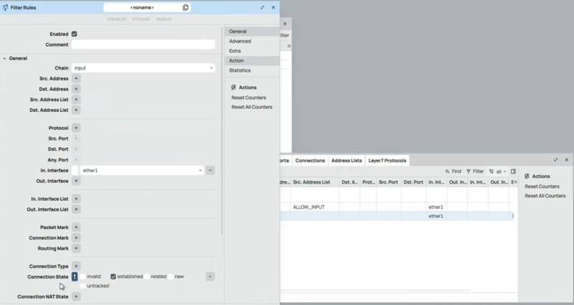Add a Dst. Address value with plus
Screen dimensions: 574x305
76,89
